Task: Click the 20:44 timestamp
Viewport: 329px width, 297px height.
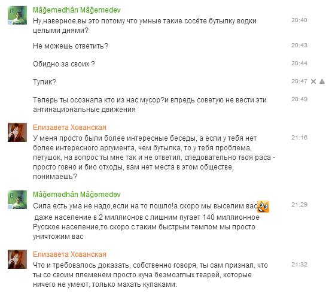Action: click(x=299, y=63)
